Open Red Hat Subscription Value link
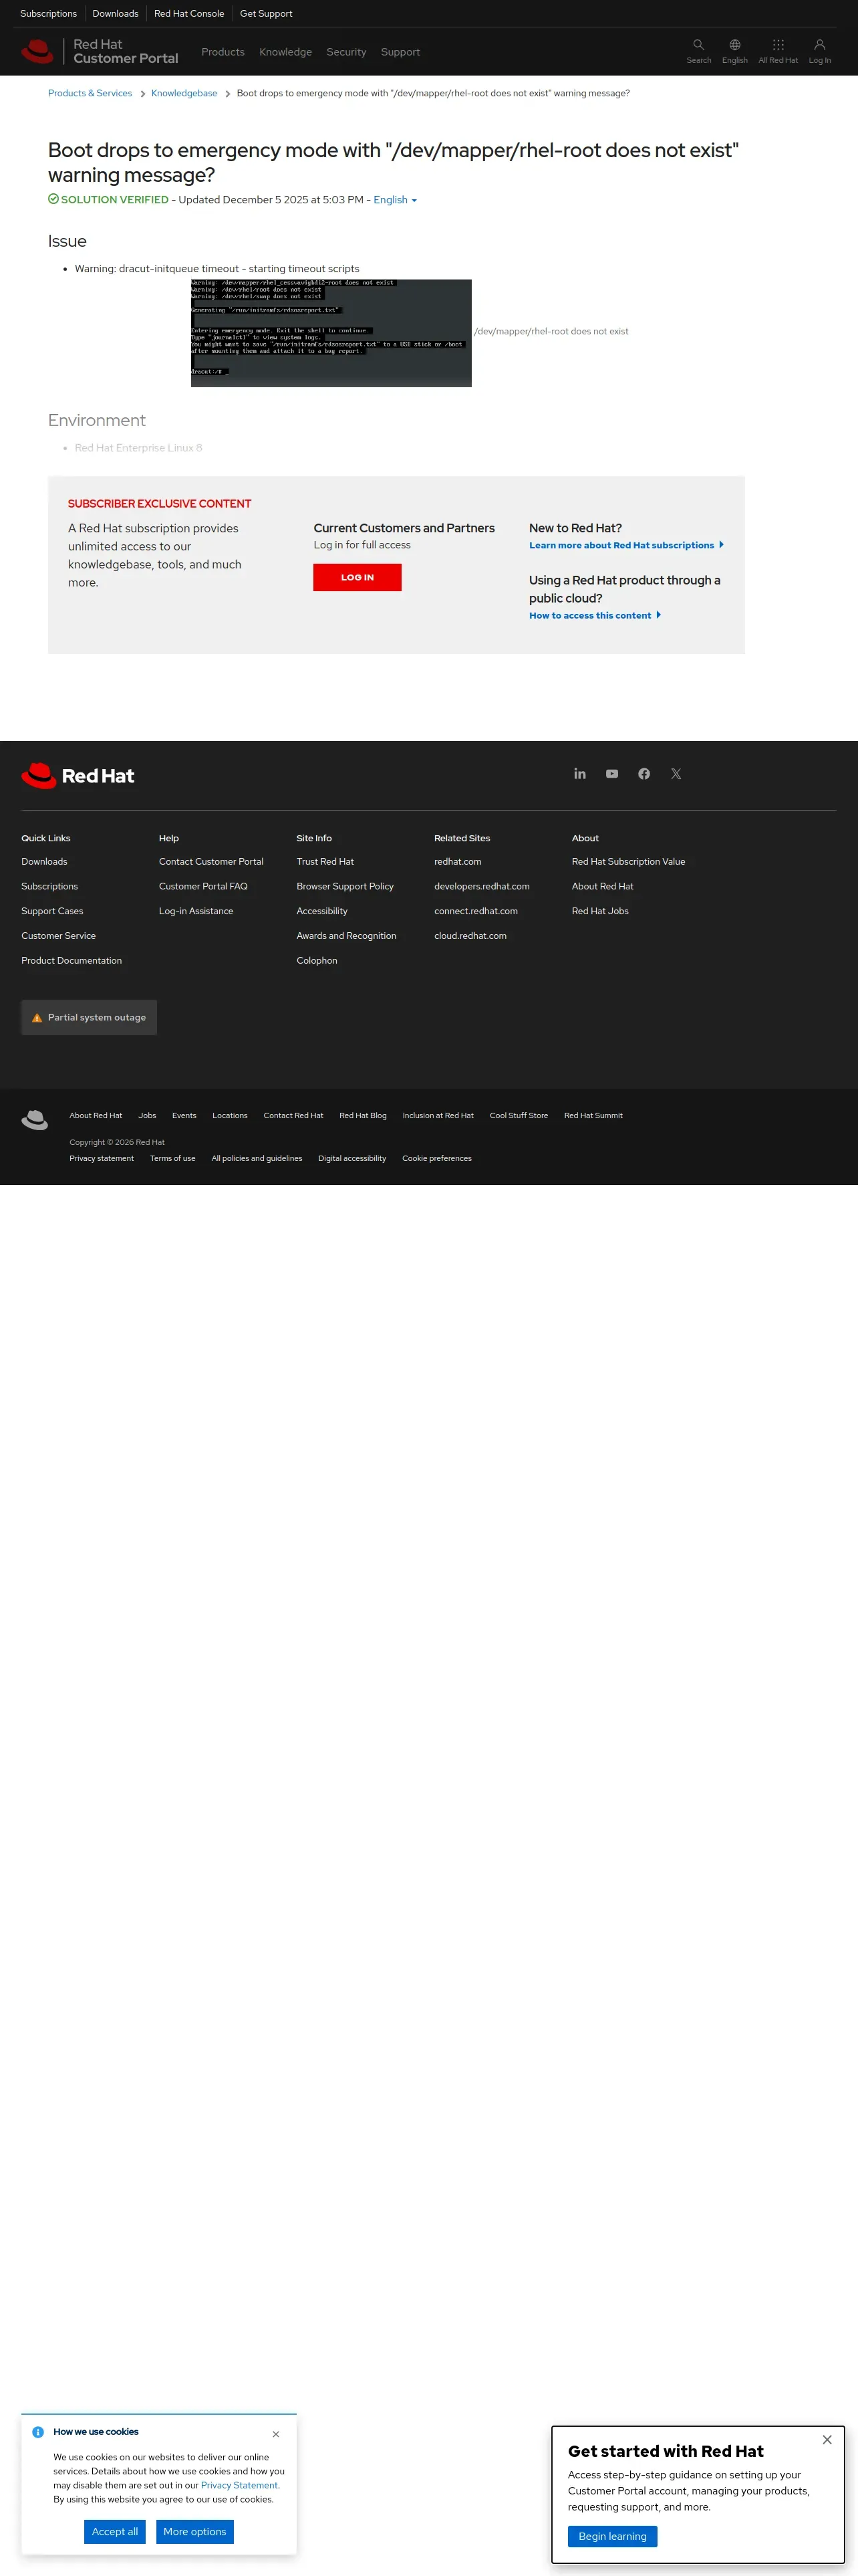This screenshot has width=858, height=2576. coord(628,861)
